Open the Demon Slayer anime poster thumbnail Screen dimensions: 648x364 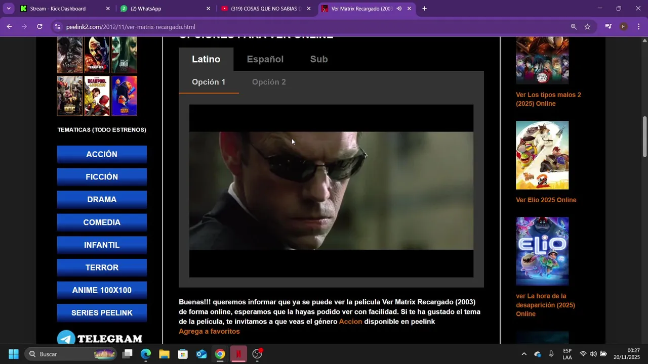(542, 60)
